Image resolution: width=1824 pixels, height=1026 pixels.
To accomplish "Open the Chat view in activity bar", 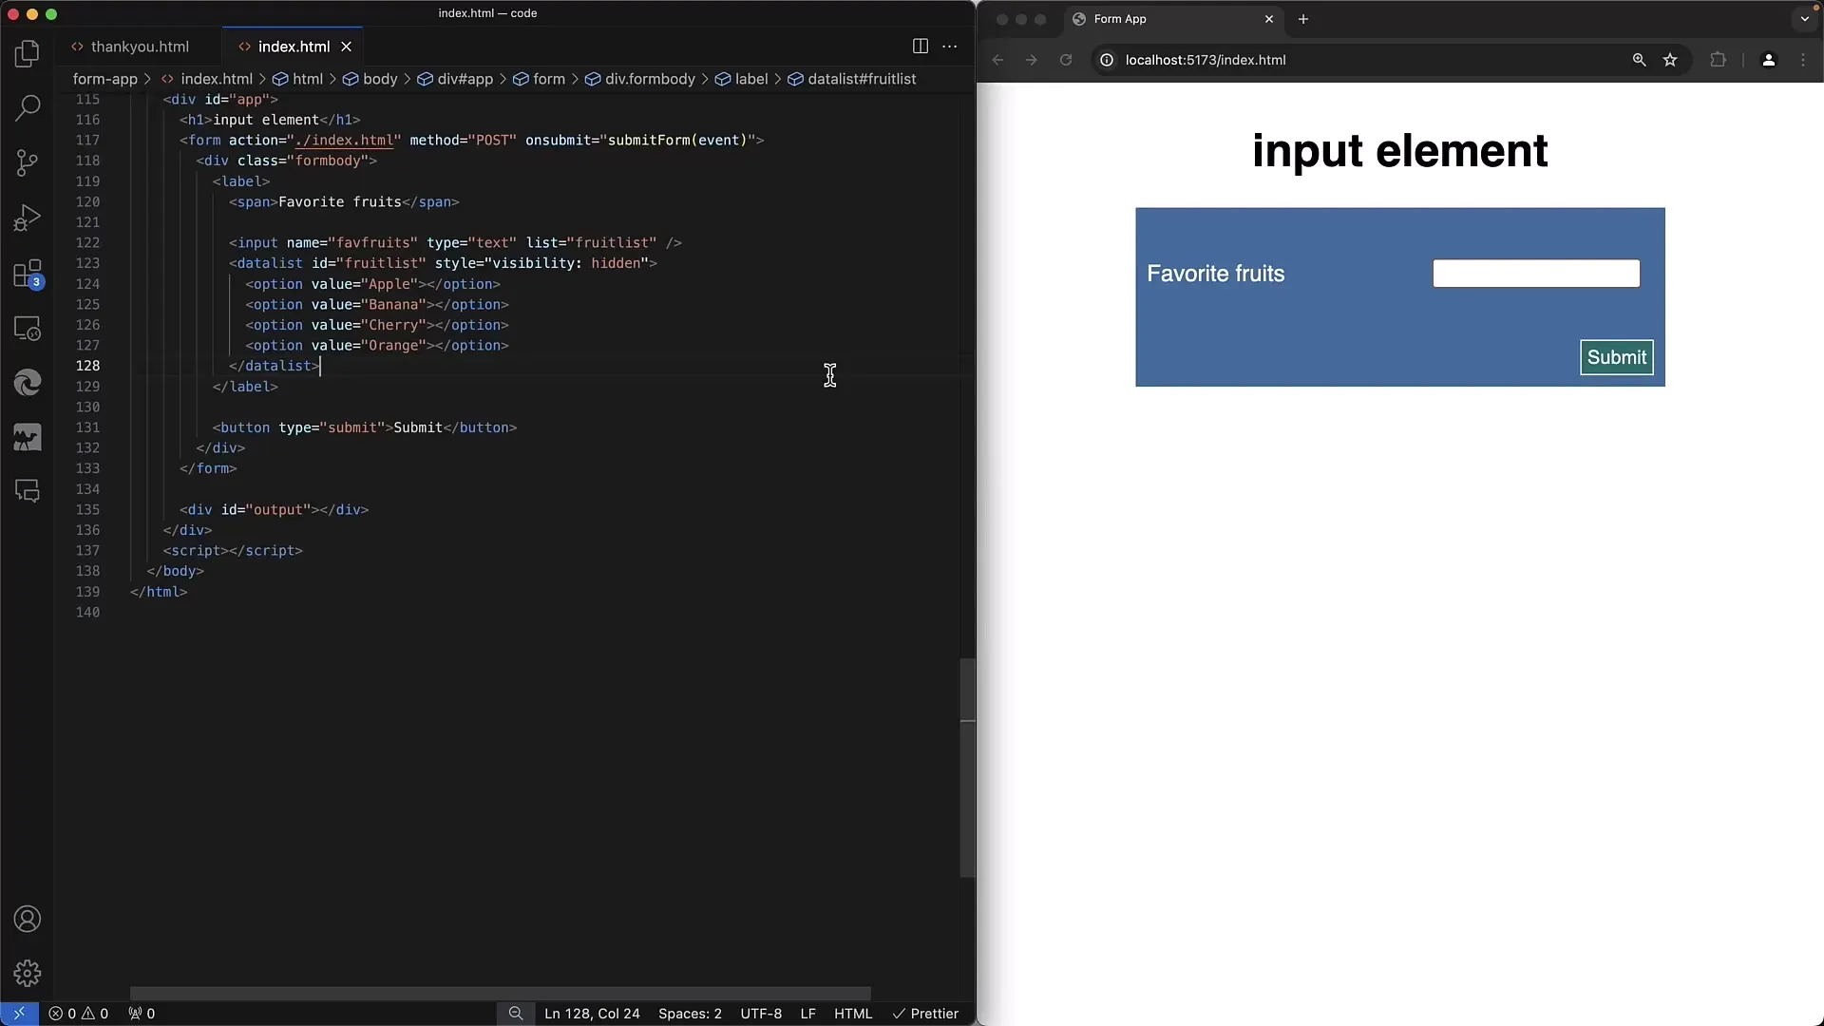I will pyautogui.click(x=28, y=491).
